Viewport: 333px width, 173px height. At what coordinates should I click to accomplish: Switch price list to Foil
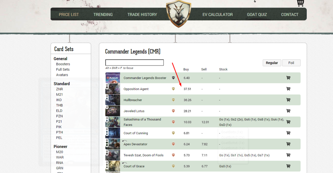tap(291, 63)
